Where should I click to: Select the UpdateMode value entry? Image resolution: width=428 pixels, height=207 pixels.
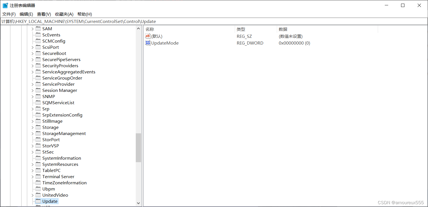165,43
